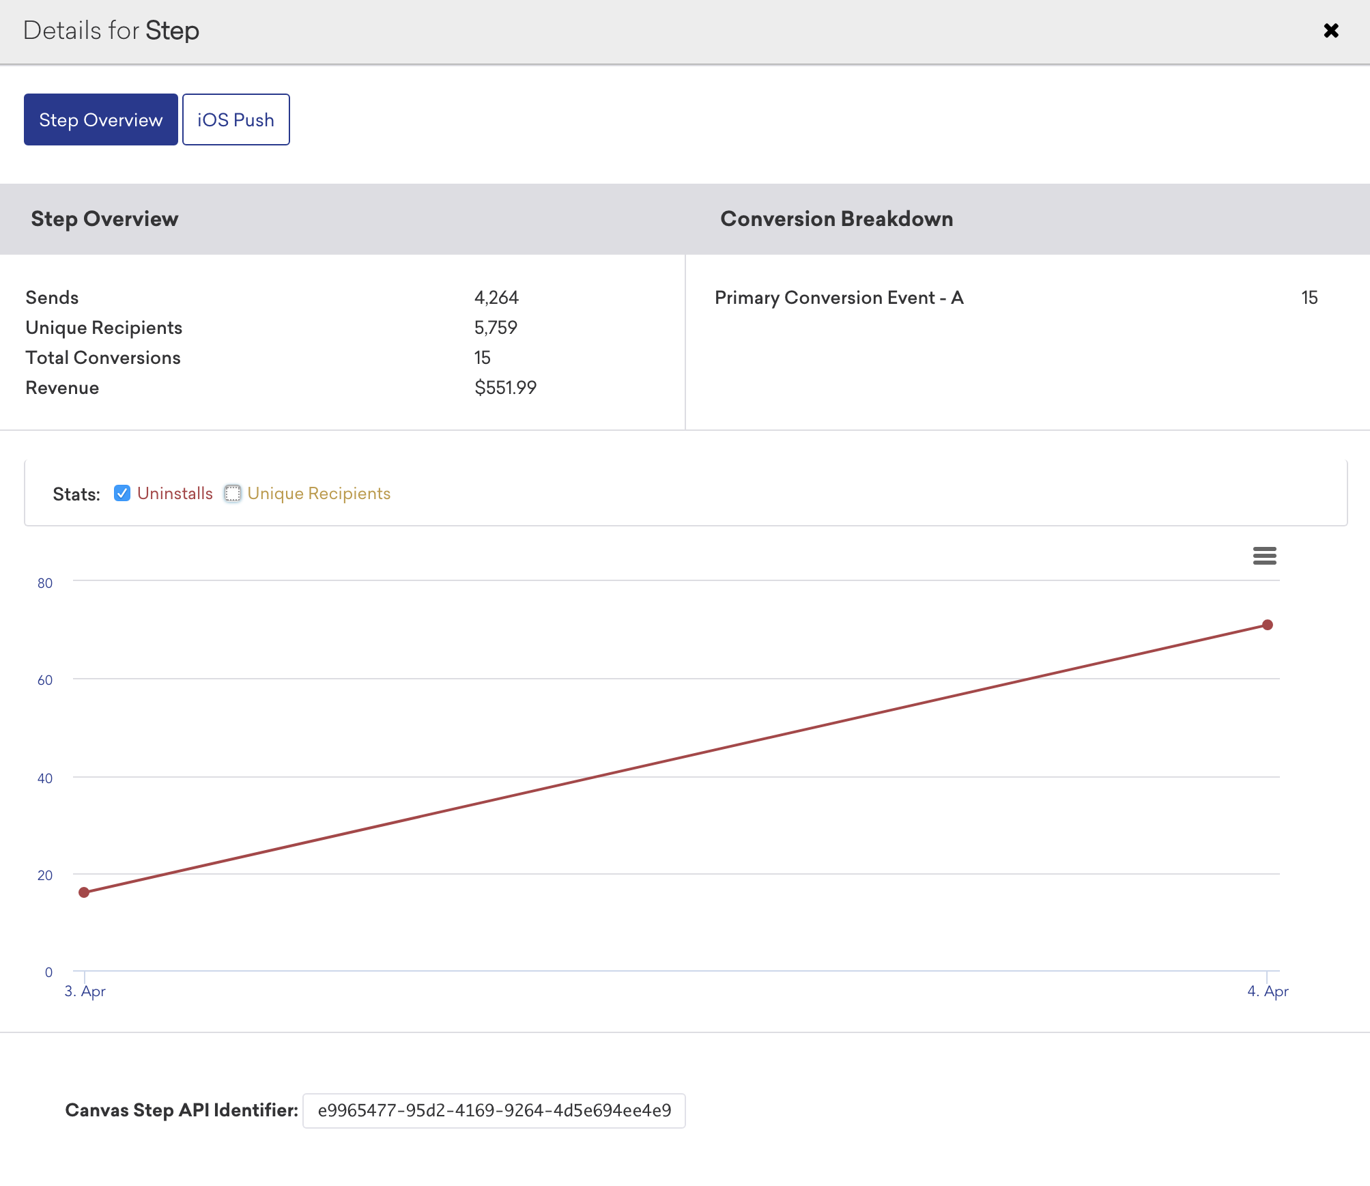This screenshot has width=1370, height=1186.
Task: Click the Details for Step title
Action: click(111, 31)
